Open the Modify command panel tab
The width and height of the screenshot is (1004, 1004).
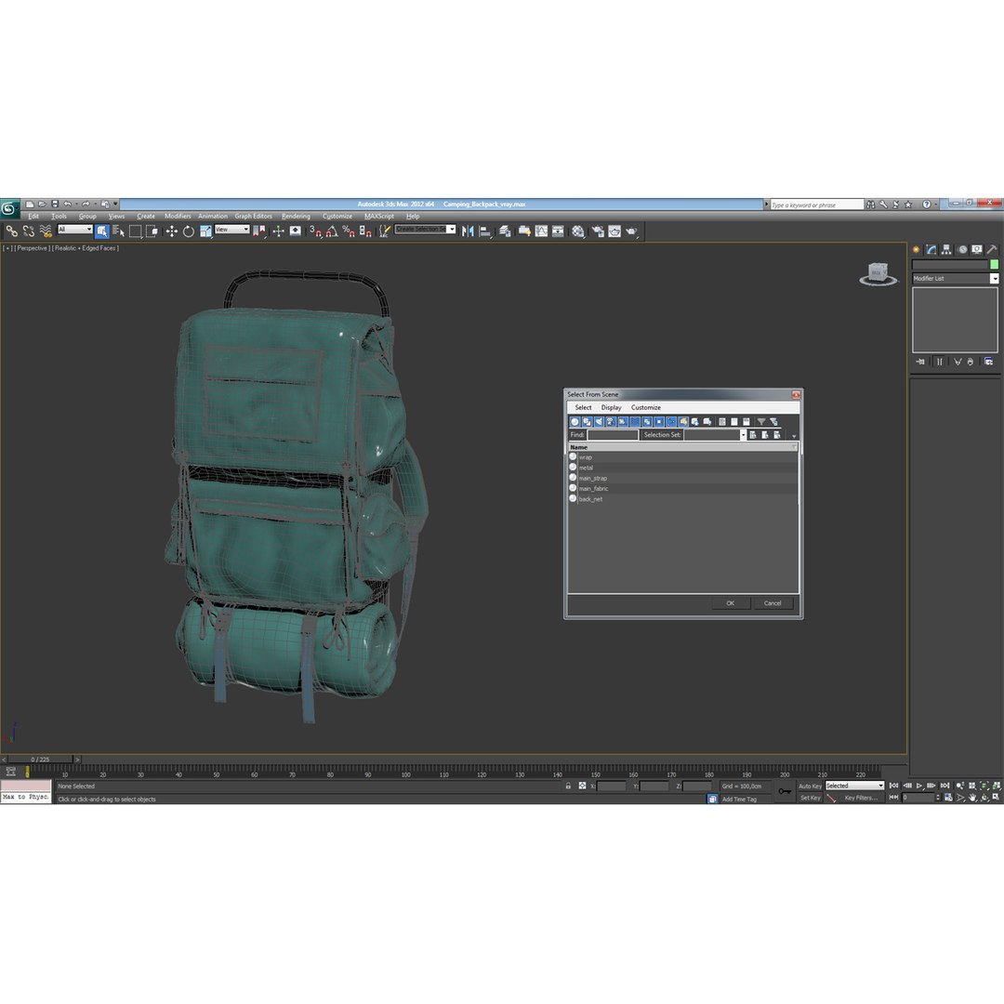(x=931, y=249)
